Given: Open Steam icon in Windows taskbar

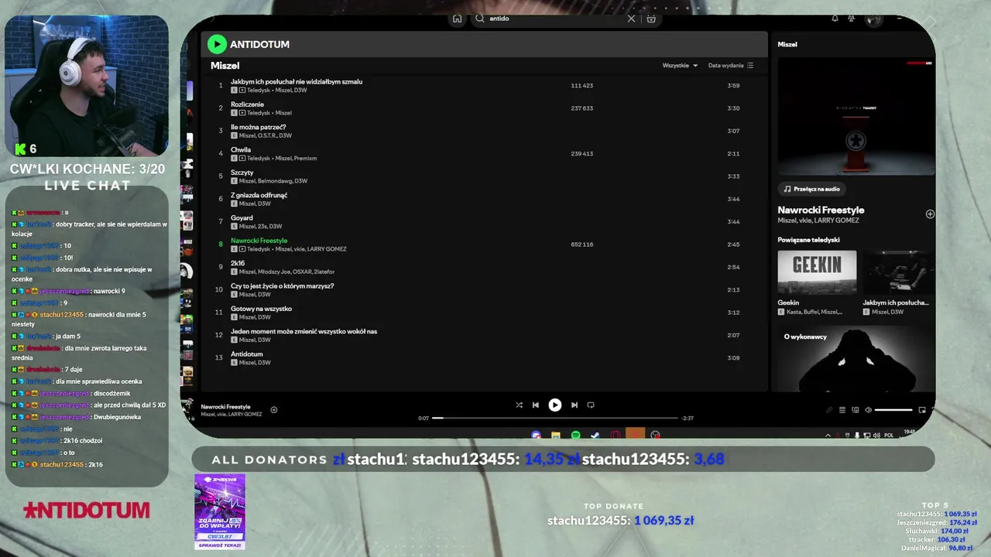Looking at the screenshot, I should point(595,436).
